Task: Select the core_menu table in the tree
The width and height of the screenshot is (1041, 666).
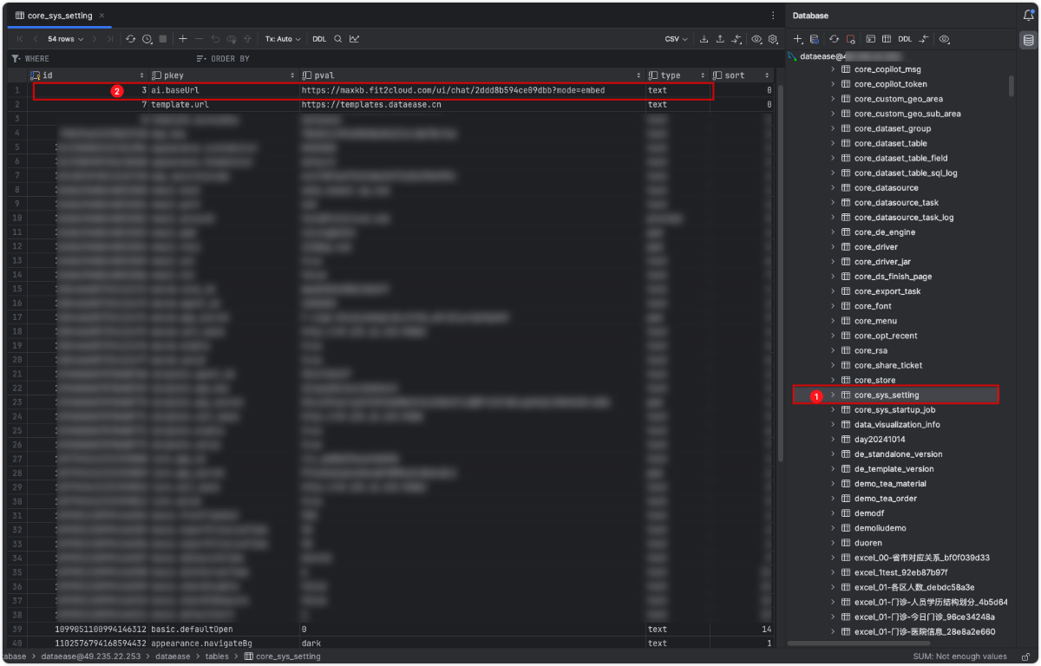Action: (x=874, y=321)
